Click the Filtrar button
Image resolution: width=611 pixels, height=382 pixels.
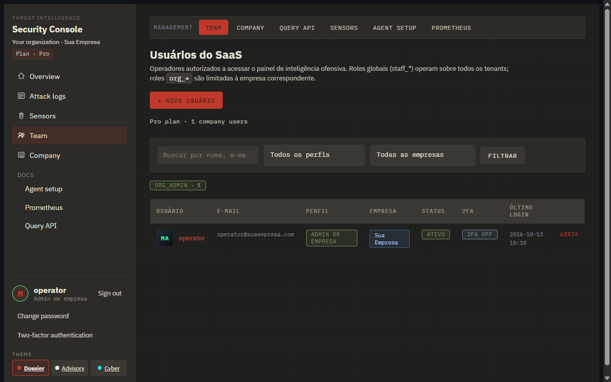[x=503, y=155]
